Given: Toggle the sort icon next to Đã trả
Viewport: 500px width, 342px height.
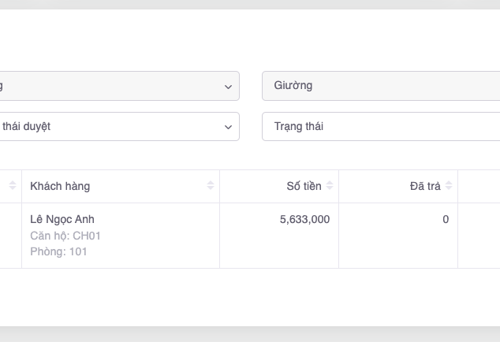Looking at the screenshot, I should 449,186.
